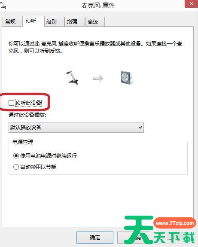Click the speaker illustration icon
The image size is (198, 247).
(x=127, y=78)
